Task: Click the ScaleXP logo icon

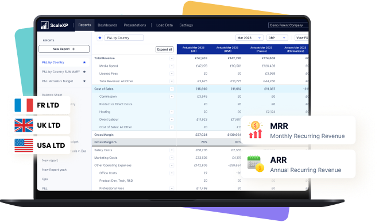Action: [x=44, y=25]
